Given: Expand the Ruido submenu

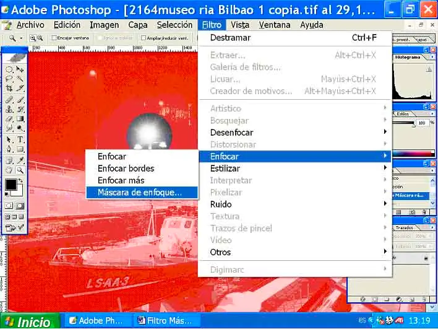Looking at the screenshot, I should click(294, 204).
